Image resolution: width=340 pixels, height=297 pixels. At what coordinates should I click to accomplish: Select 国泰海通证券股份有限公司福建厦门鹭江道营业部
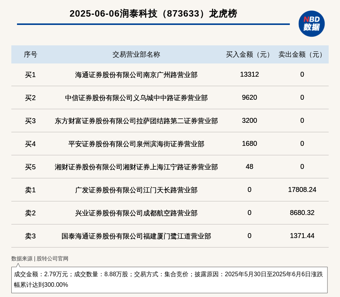[136, 236]
